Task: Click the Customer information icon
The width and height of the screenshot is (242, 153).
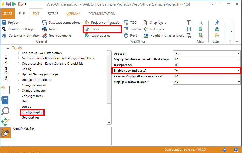Action: tap(4, 36)
